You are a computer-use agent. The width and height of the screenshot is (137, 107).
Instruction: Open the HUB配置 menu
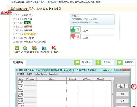coord(21,74)
